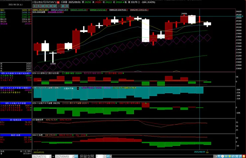Click the 2025/08/29 date label in sidebar
Image resolution: width=246 pixels, height=158 pixels.
[x=16, y=5]
